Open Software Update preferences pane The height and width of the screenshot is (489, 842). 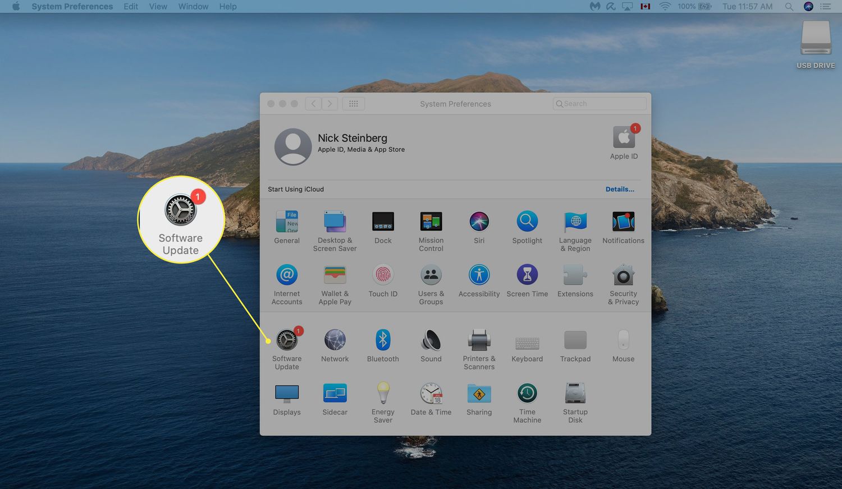point(287,340)
